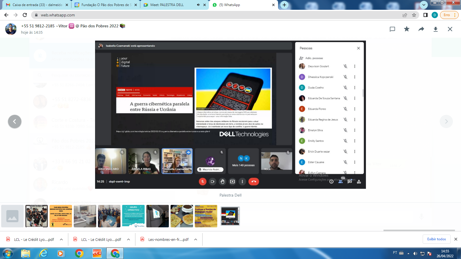Select thumbnail showing cake and bread
The width and height of the screenshot is (461, 259).
[x=182, y=216]
